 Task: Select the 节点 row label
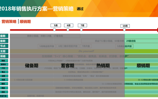(4, 46)
